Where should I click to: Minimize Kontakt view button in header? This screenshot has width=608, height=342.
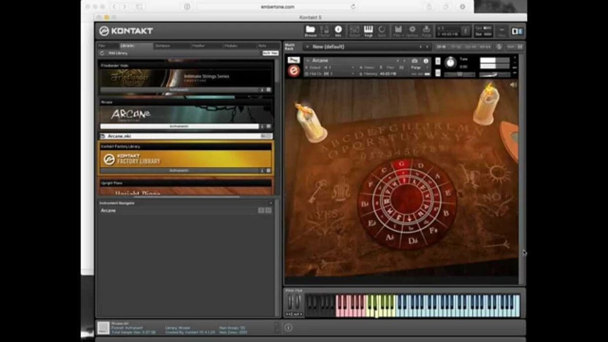point(502,30)
